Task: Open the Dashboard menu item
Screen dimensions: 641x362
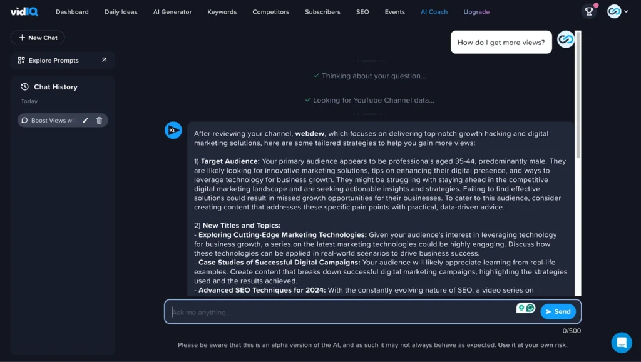Action: (72, 12)
